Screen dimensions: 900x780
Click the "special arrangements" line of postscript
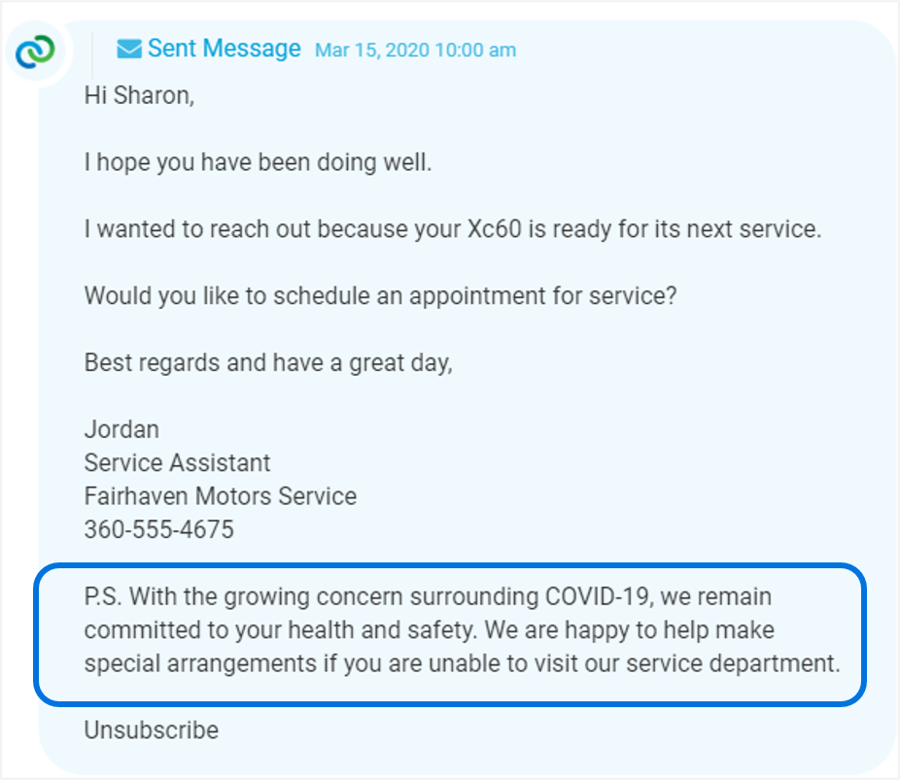(462, 663)
